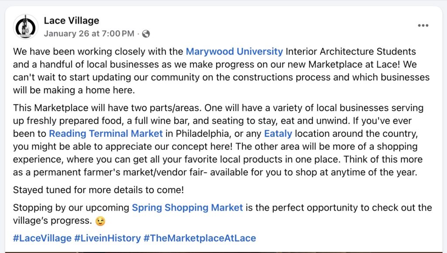Image resolution: width=447 pixels, height=253 pixels.
Task: Open the Spring Shopping Market link
Action: pyautogui.click(x=187, y=208)
